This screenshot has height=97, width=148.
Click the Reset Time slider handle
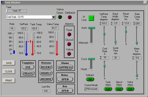[x=126, y=32]
